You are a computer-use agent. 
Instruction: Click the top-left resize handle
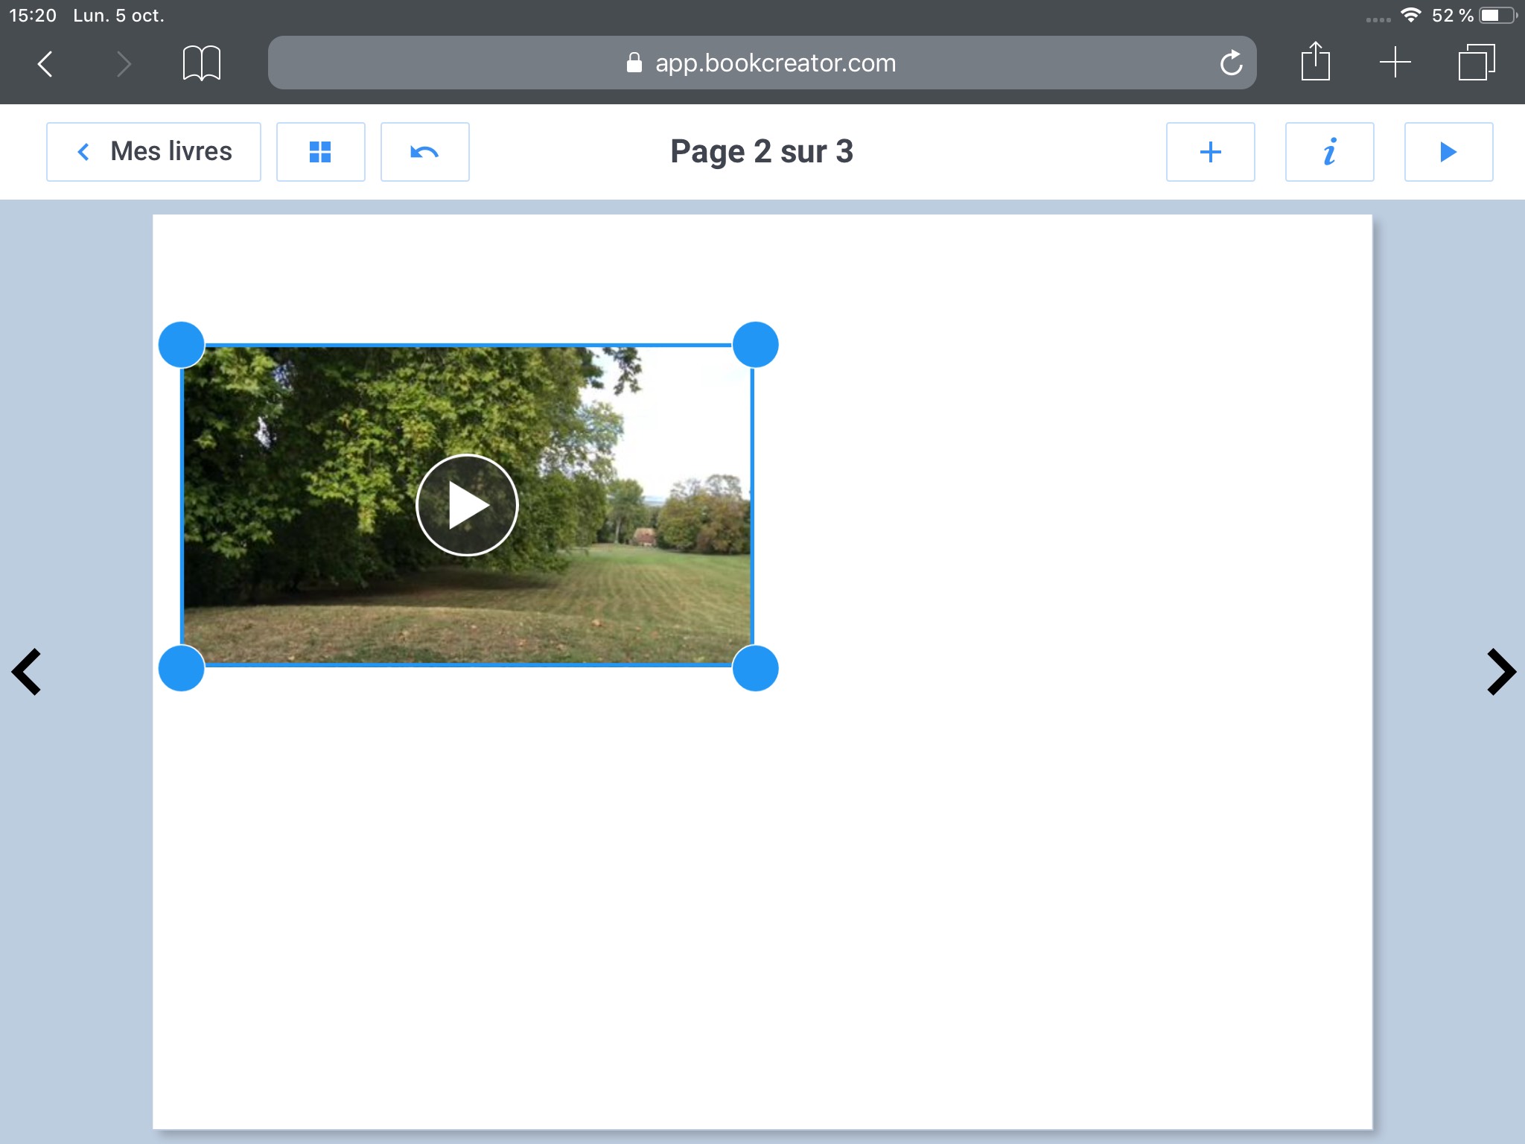tap(182, 345)
